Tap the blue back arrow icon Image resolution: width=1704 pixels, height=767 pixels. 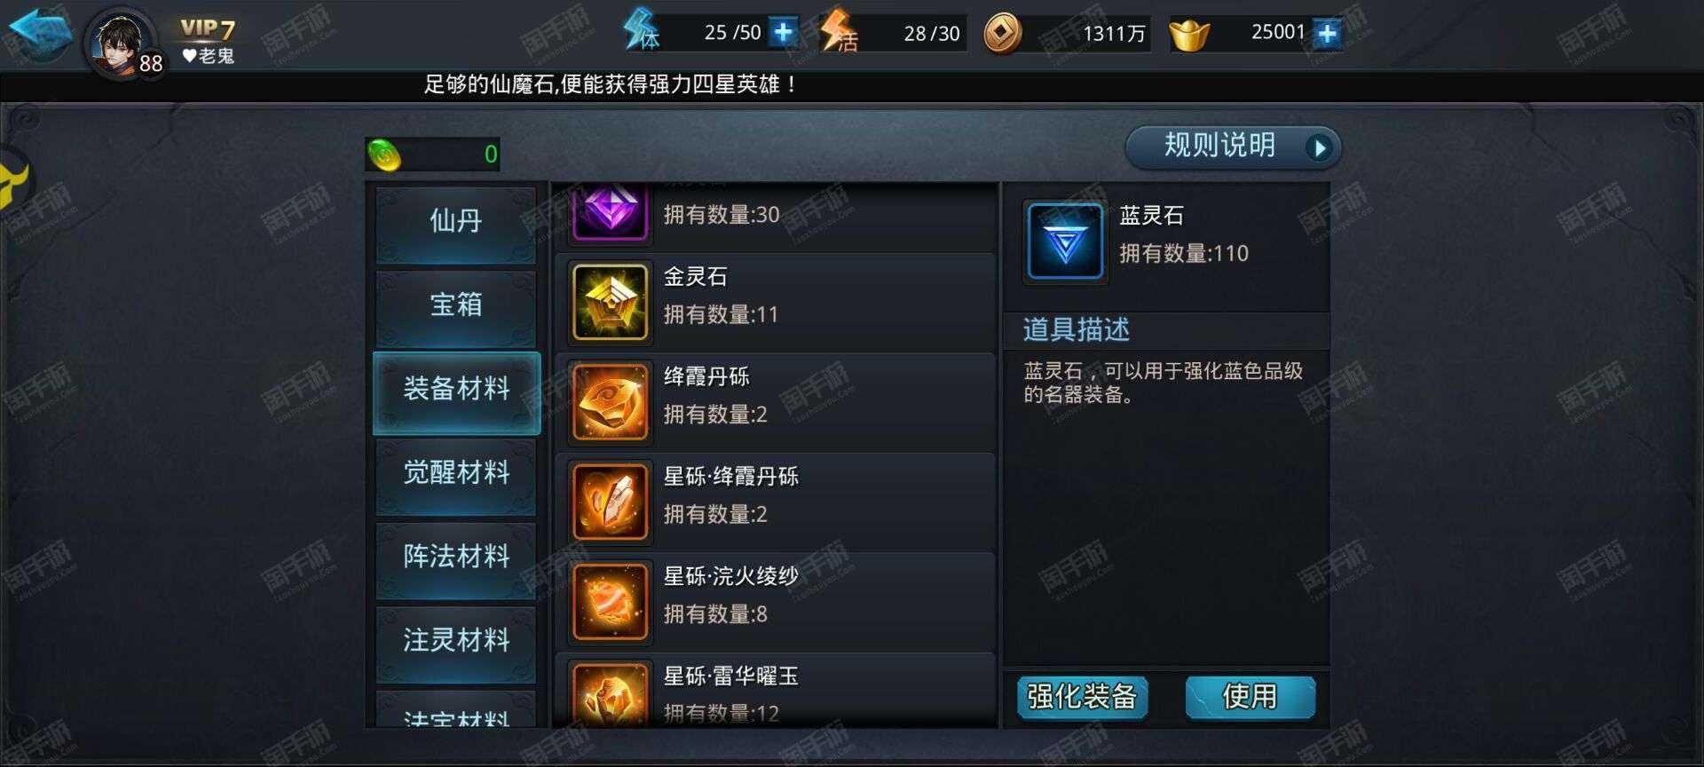pyautogui.click(x=39, y=34)
